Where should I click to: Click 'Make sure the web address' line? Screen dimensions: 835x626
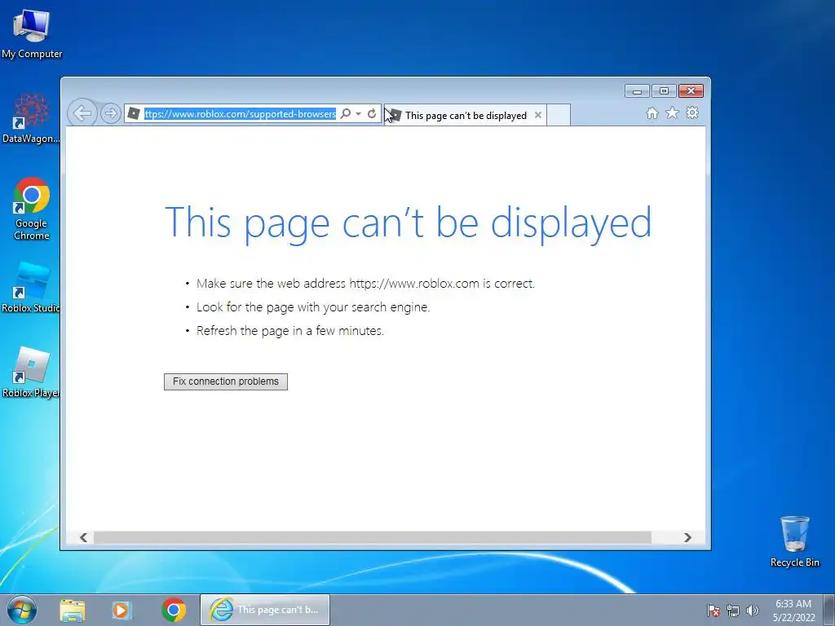tap(365, 284)
